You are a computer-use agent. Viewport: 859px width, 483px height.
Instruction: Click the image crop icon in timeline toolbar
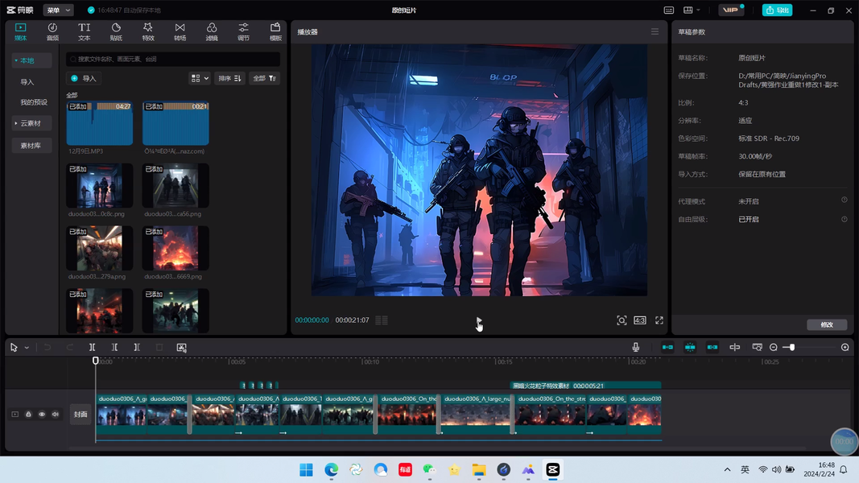click(x=181, y=347)
